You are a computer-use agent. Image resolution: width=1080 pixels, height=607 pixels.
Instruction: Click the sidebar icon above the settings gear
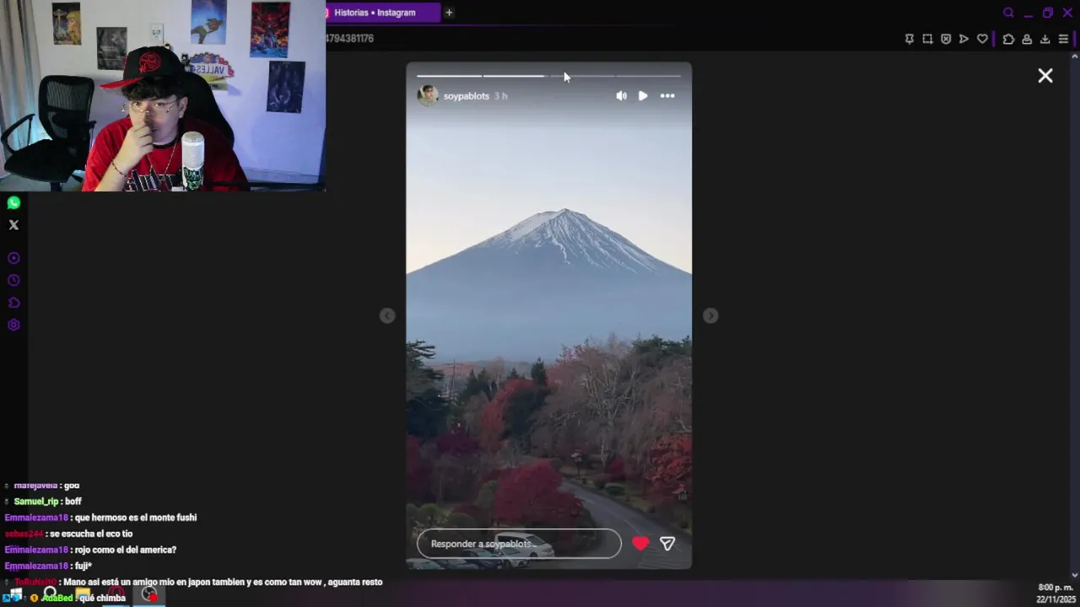click(x=13, y=303)
